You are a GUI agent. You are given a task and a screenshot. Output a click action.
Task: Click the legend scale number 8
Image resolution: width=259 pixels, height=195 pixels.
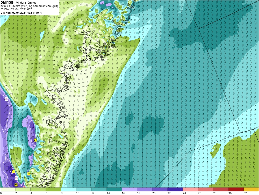pos(62,193)
